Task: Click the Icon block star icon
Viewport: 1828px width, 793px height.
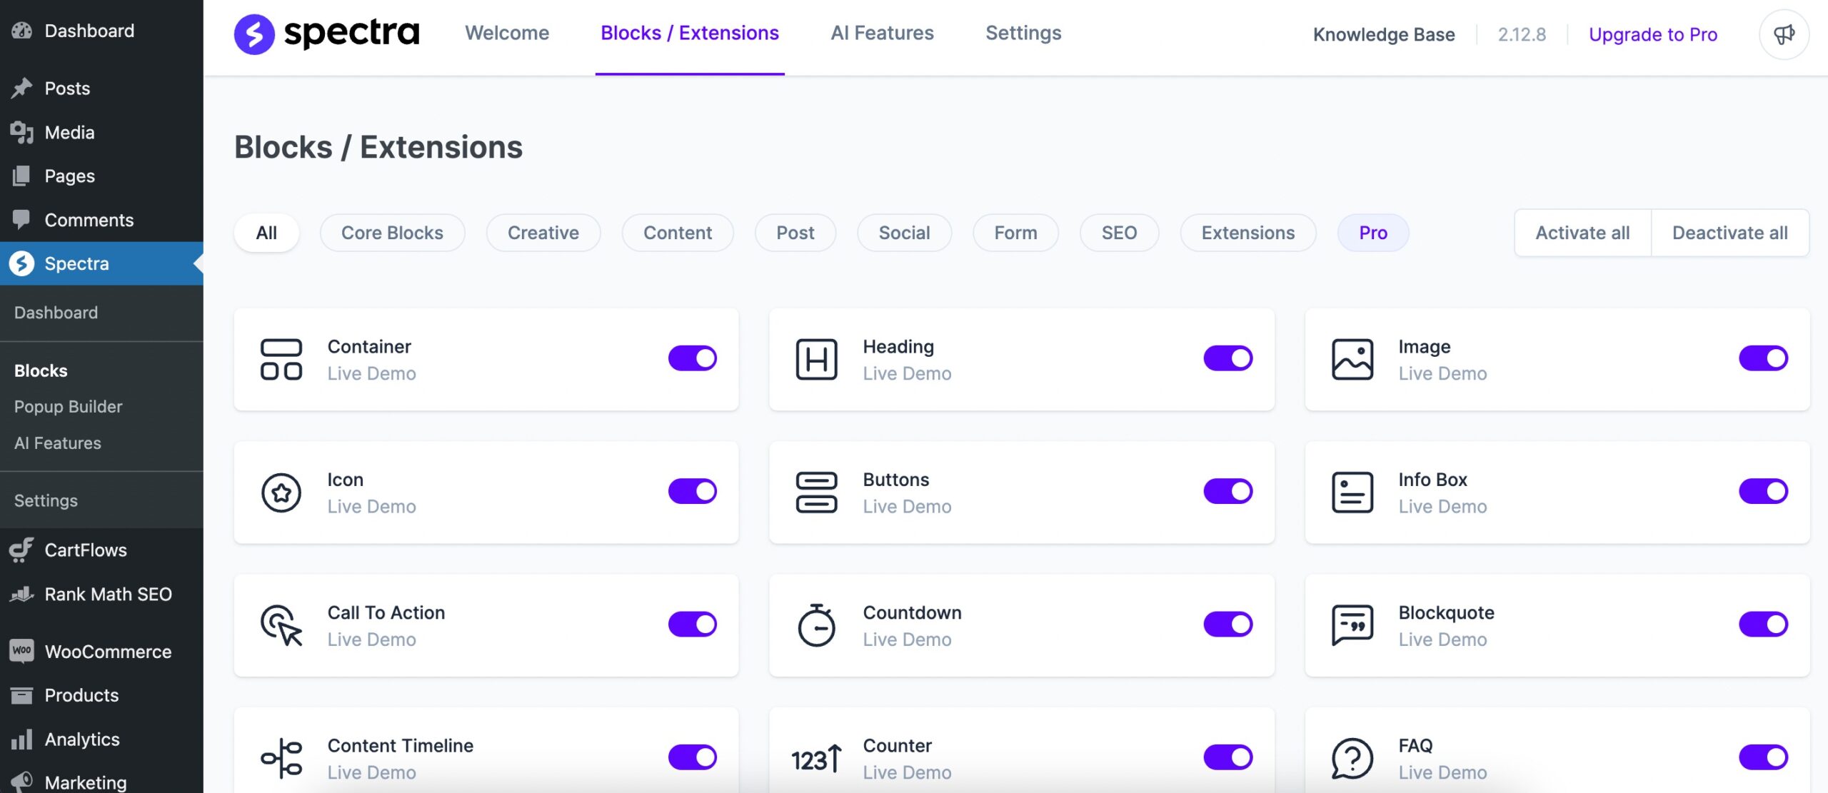Action: click(281, 492)
